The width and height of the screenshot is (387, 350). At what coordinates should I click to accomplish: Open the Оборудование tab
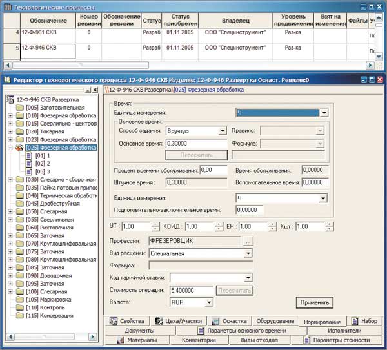[275, 321]
